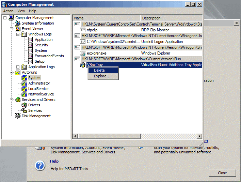Choose Explore... from the context menu
The height and width of the screenshot is (182, 241).
point(103,76)
